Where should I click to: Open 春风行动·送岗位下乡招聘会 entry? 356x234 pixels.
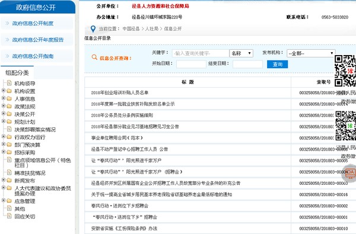click(120, 206)
